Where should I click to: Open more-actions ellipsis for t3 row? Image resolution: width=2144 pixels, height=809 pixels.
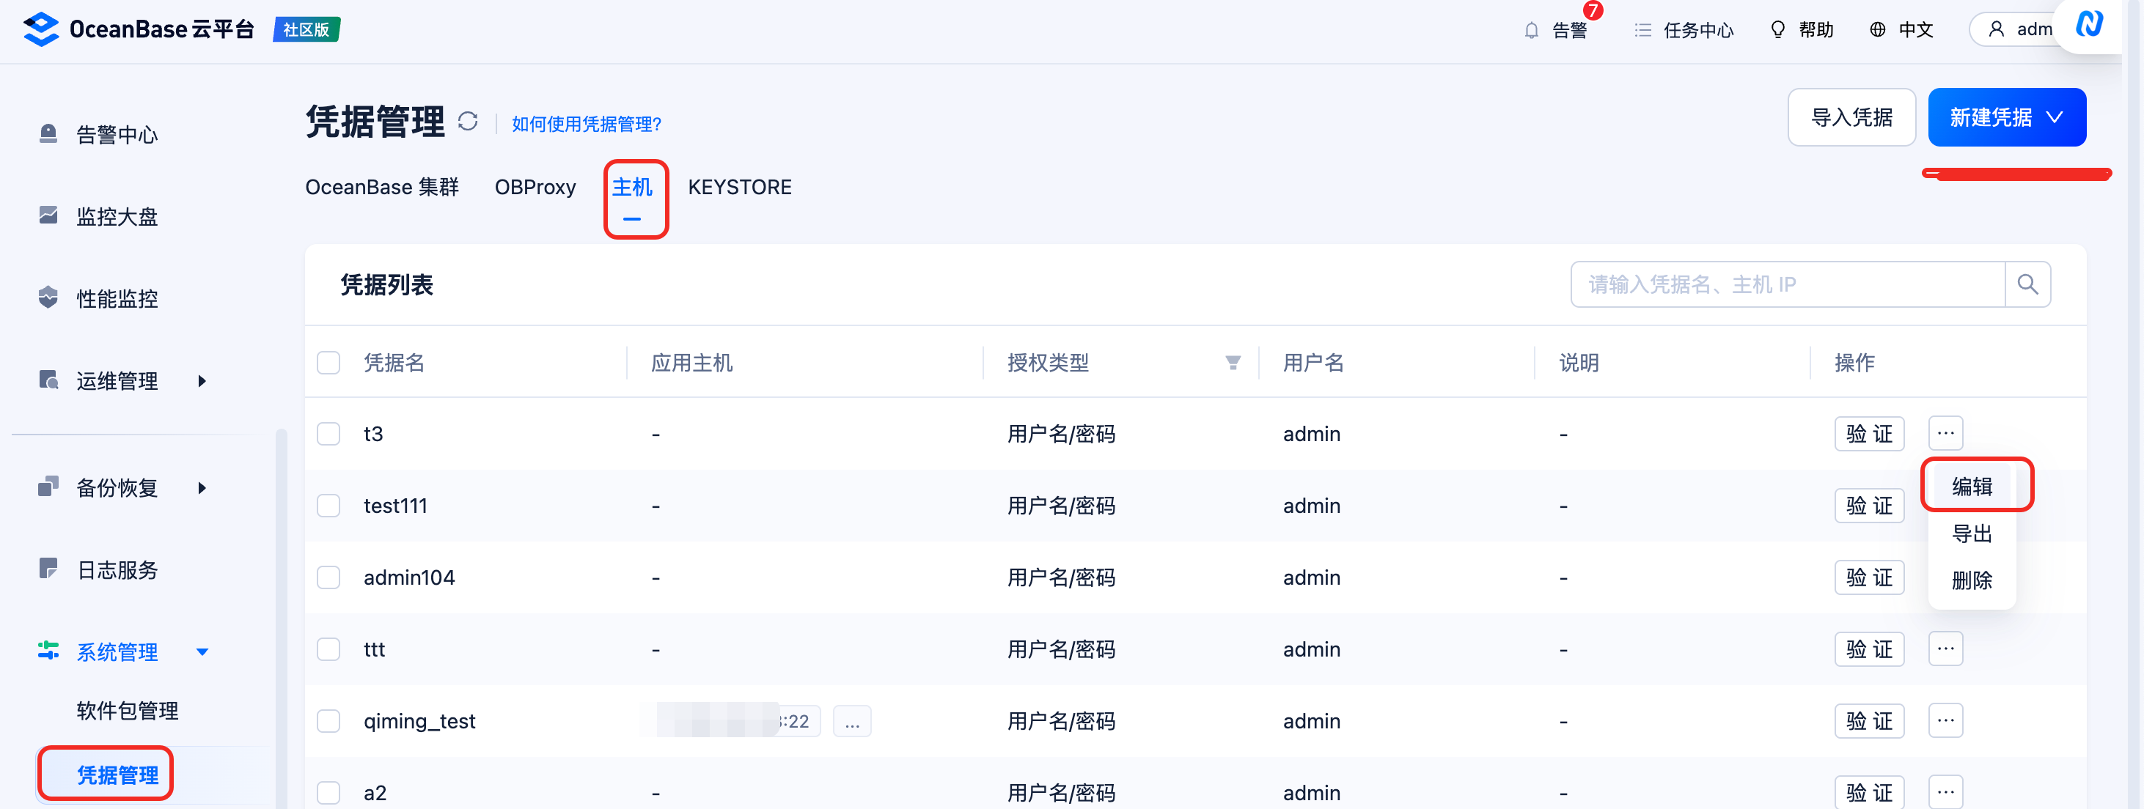tap(1945, 433)
